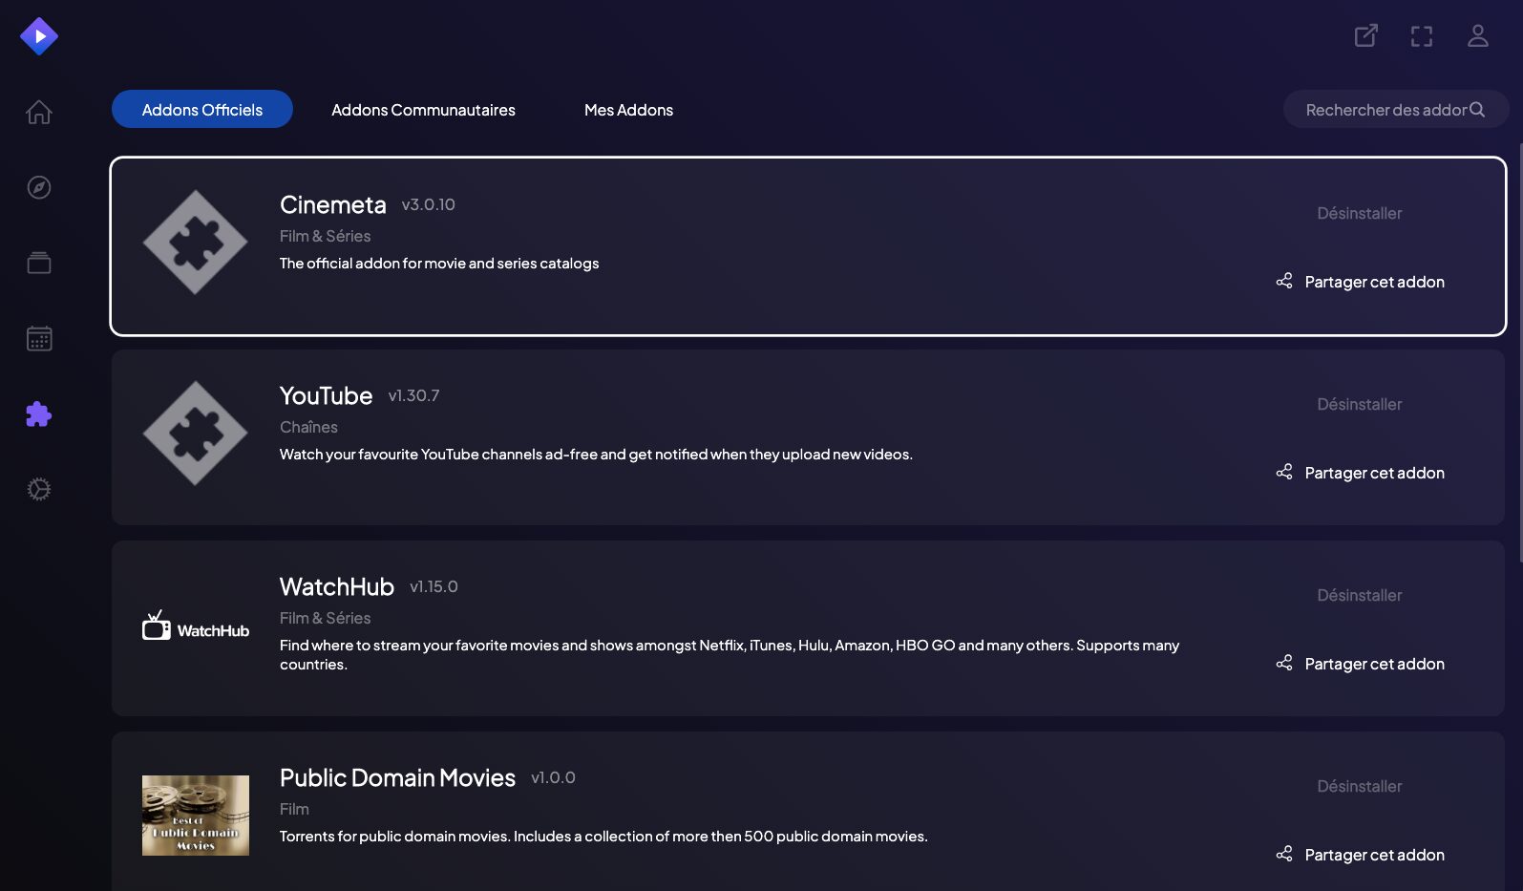Toggle fullscreen mode icon
Image resolution: width=1523 pixels, height=891 pixels.
(1422, 36)
